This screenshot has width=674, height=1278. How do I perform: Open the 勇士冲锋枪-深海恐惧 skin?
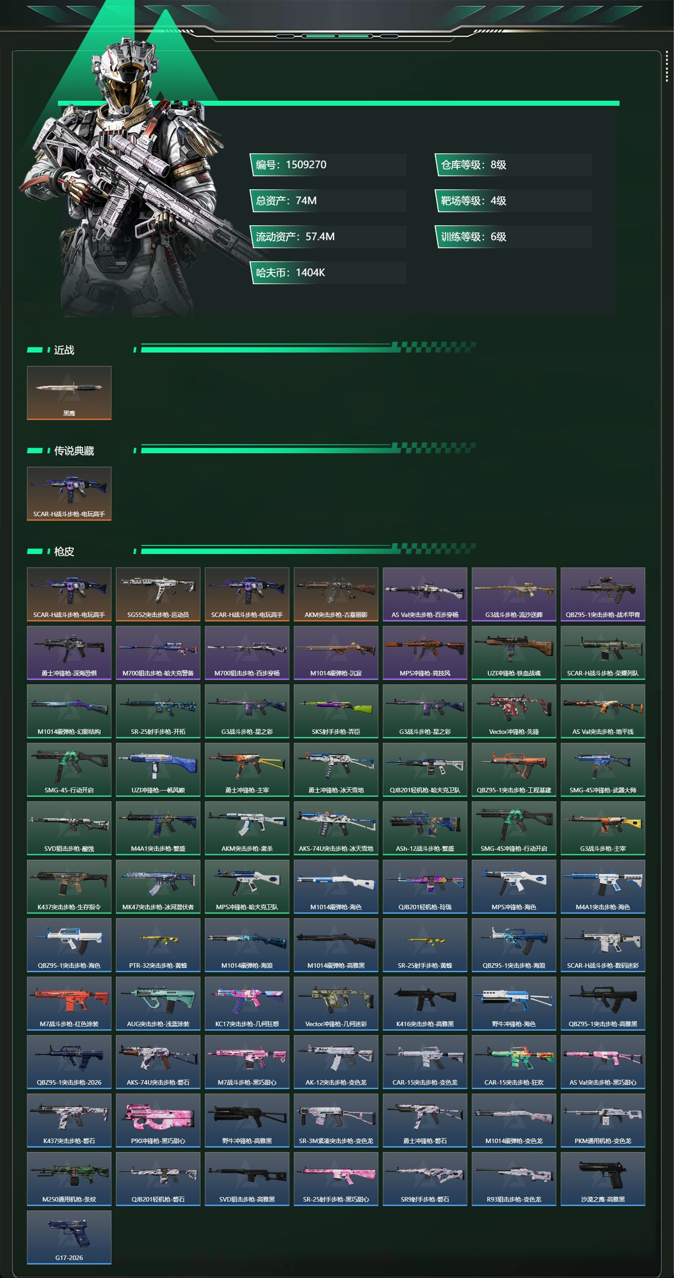[69, 653]
